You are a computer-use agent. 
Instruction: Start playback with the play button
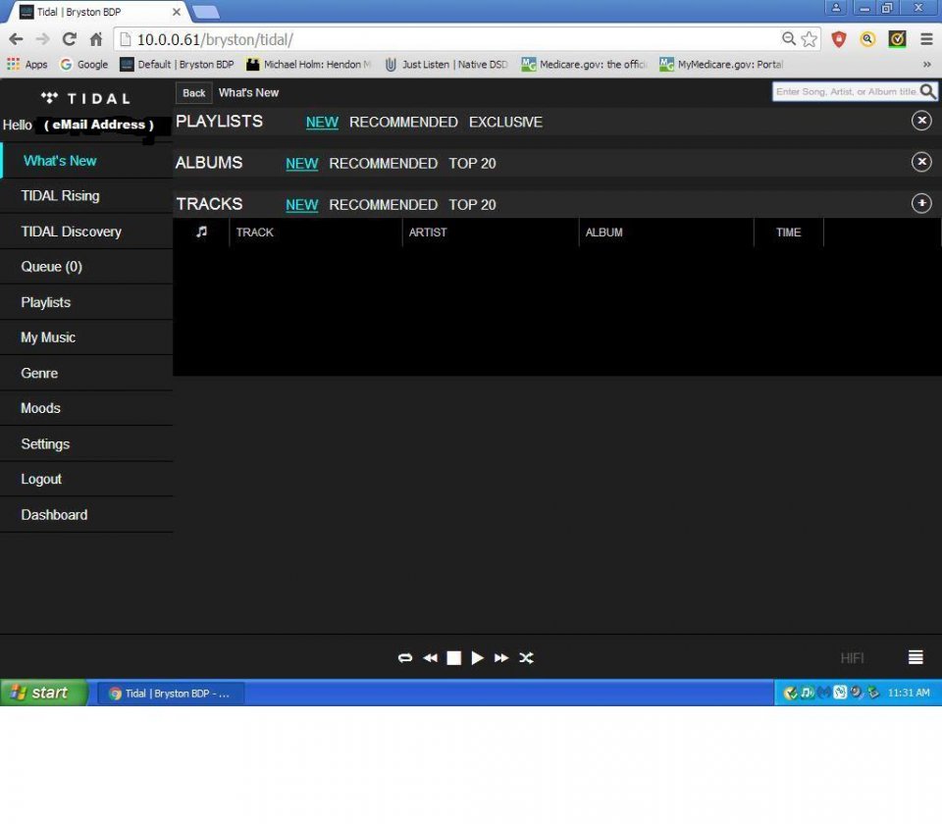478,657
